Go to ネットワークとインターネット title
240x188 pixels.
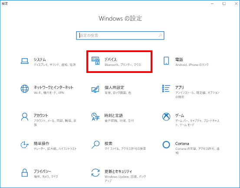coord(53,87)
